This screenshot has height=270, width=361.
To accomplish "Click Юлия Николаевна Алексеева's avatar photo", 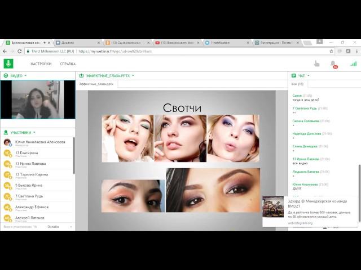I will pos(7,142).
